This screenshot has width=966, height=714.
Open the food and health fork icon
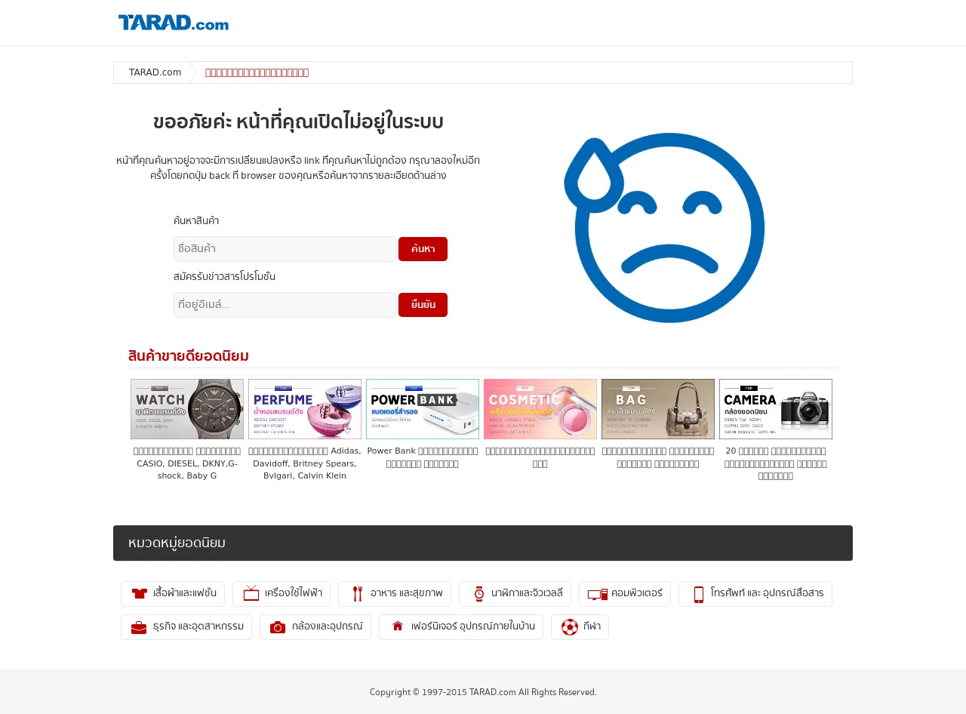358,594
